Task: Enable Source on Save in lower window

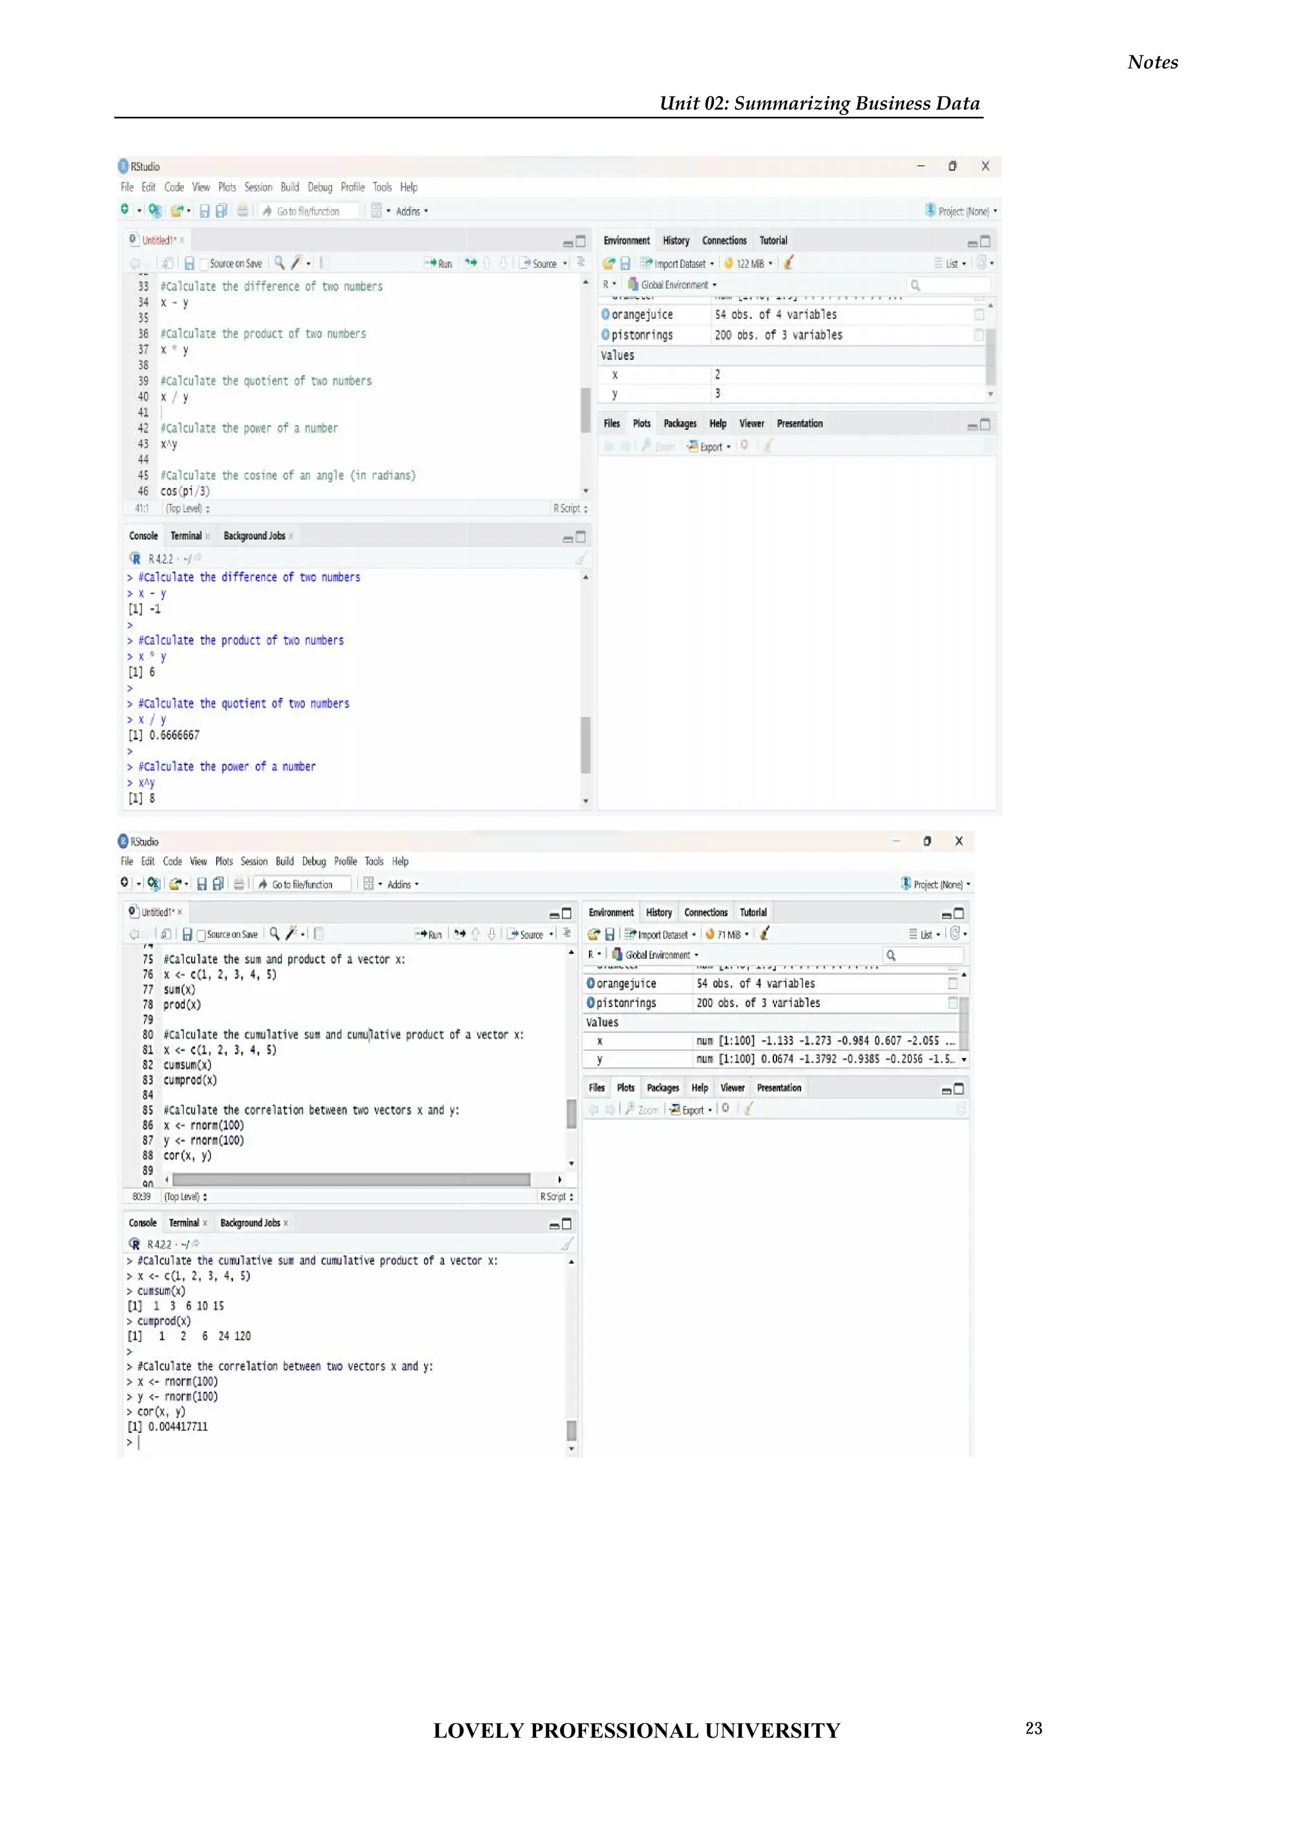Action: pos(201,935)
